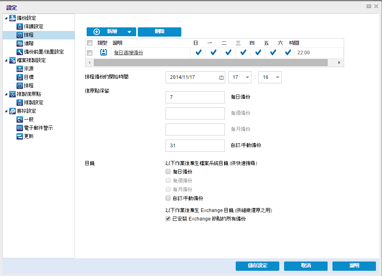Click the 來源 item icon
Viewport: 382px width, 276px height.
[19, 69]
